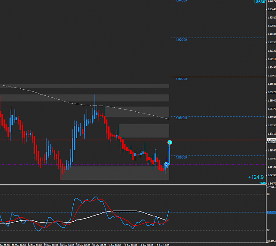Select the red horizontal price line
Image resolution: width=276 pixels, height=246 pixels.
pyautogui.click(x=133, y=140)
